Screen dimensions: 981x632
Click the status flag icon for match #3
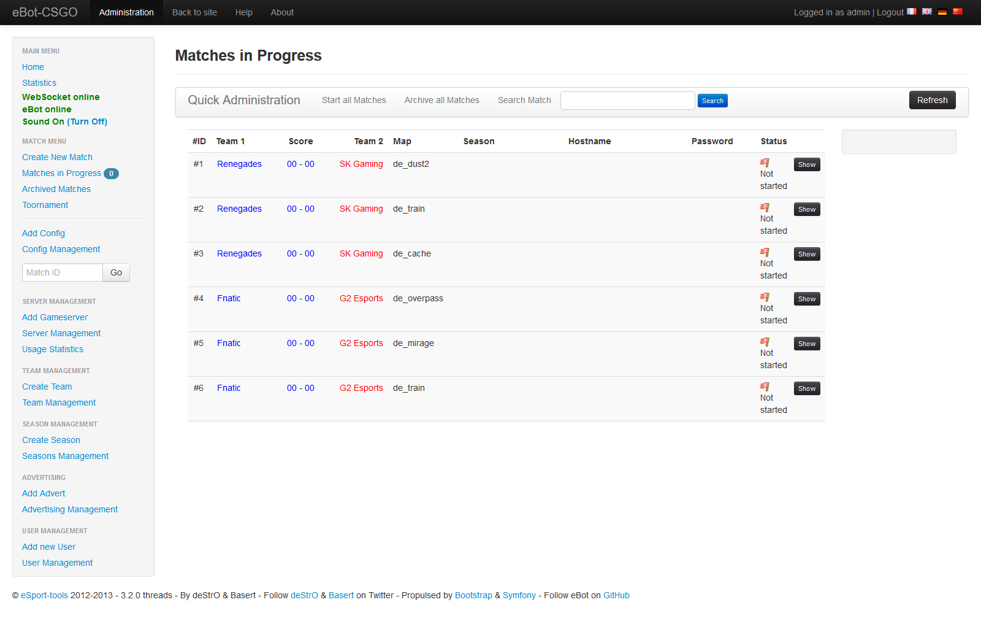765,252
